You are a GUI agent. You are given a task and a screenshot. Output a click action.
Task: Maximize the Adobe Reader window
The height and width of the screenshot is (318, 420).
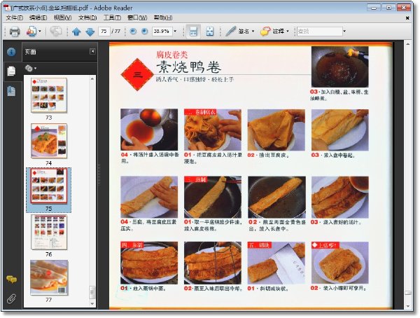pyautogui.click(x=388, y=8)
